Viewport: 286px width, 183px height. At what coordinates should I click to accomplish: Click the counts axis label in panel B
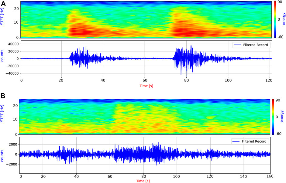[x=2, y=156]
